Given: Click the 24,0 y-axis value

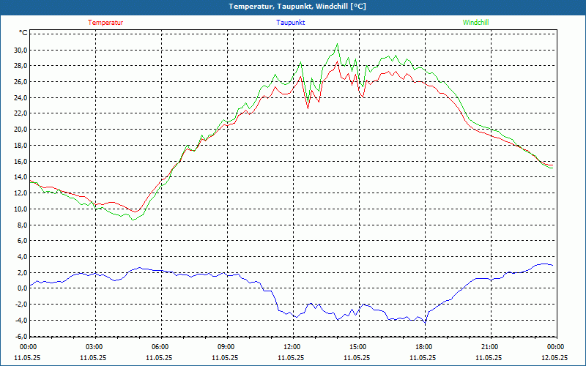Looking at the screenshot, I should tap(21, 98).
